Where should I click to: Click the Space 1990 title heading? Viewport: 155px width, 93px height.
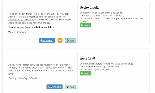click(87, 58)
